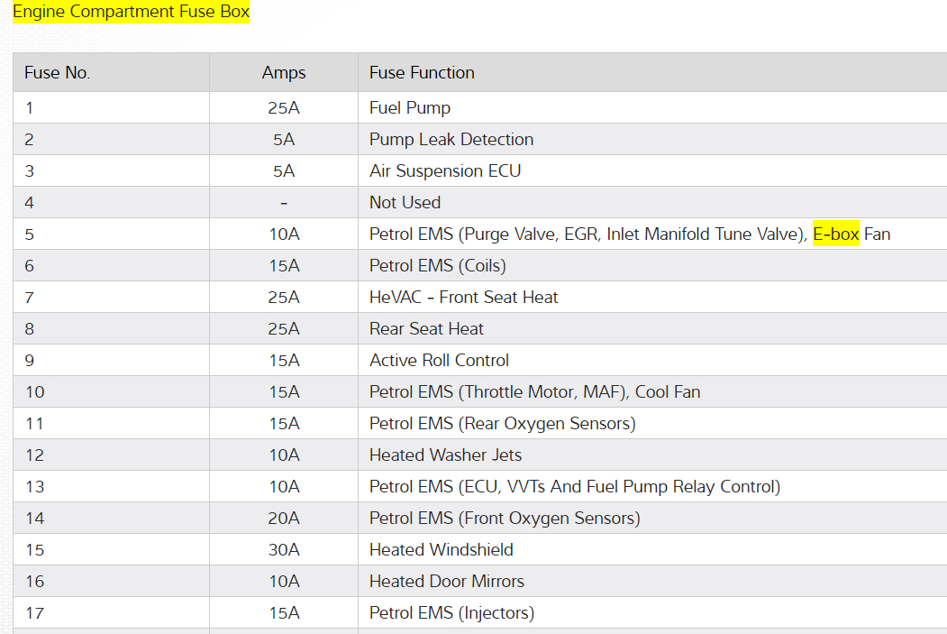The width and height of the screenshot is (947, 634).
Task: Click the "Amps" column header
Action: (284, 73)
